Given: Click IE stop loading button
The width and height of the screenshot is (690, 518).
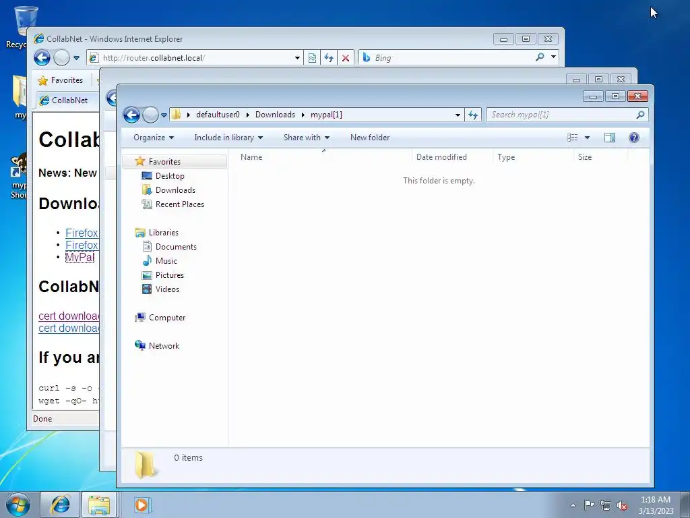Looking at the screenshot, I should tap(346, 58).
